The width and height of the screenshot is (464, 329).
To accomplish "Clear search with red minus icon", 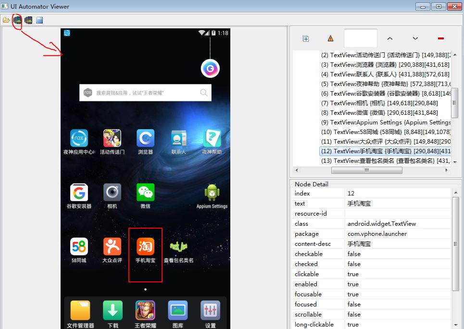I will coord(440,38).
